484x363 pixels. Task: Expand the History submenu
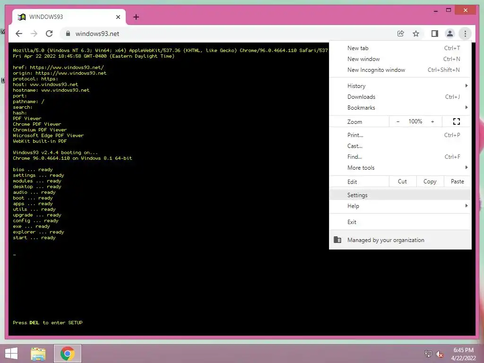point(400,86)
